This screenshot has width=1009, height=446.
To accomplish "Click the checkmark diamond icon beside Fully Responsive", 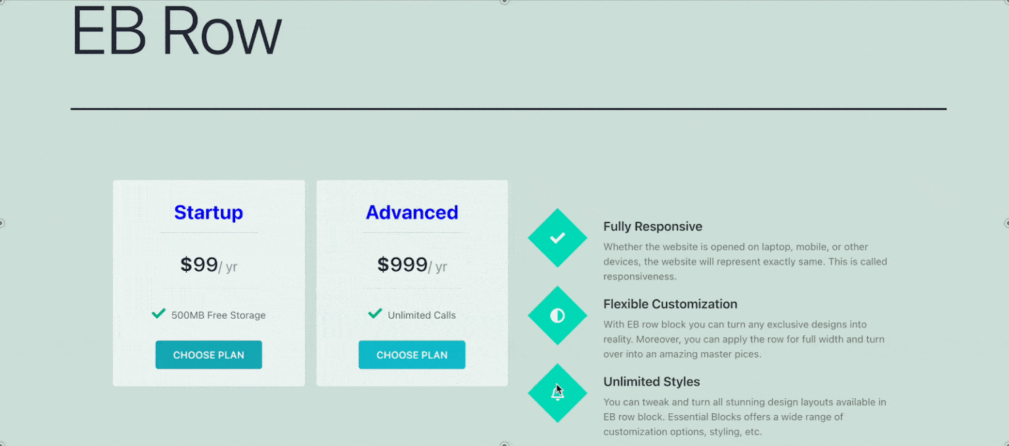I will 557,237.
